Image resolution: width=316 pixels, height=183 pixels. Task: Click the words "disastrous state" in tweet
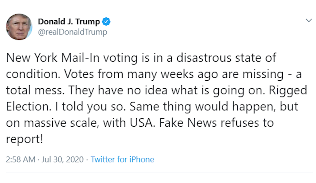[x=216, y=58]
